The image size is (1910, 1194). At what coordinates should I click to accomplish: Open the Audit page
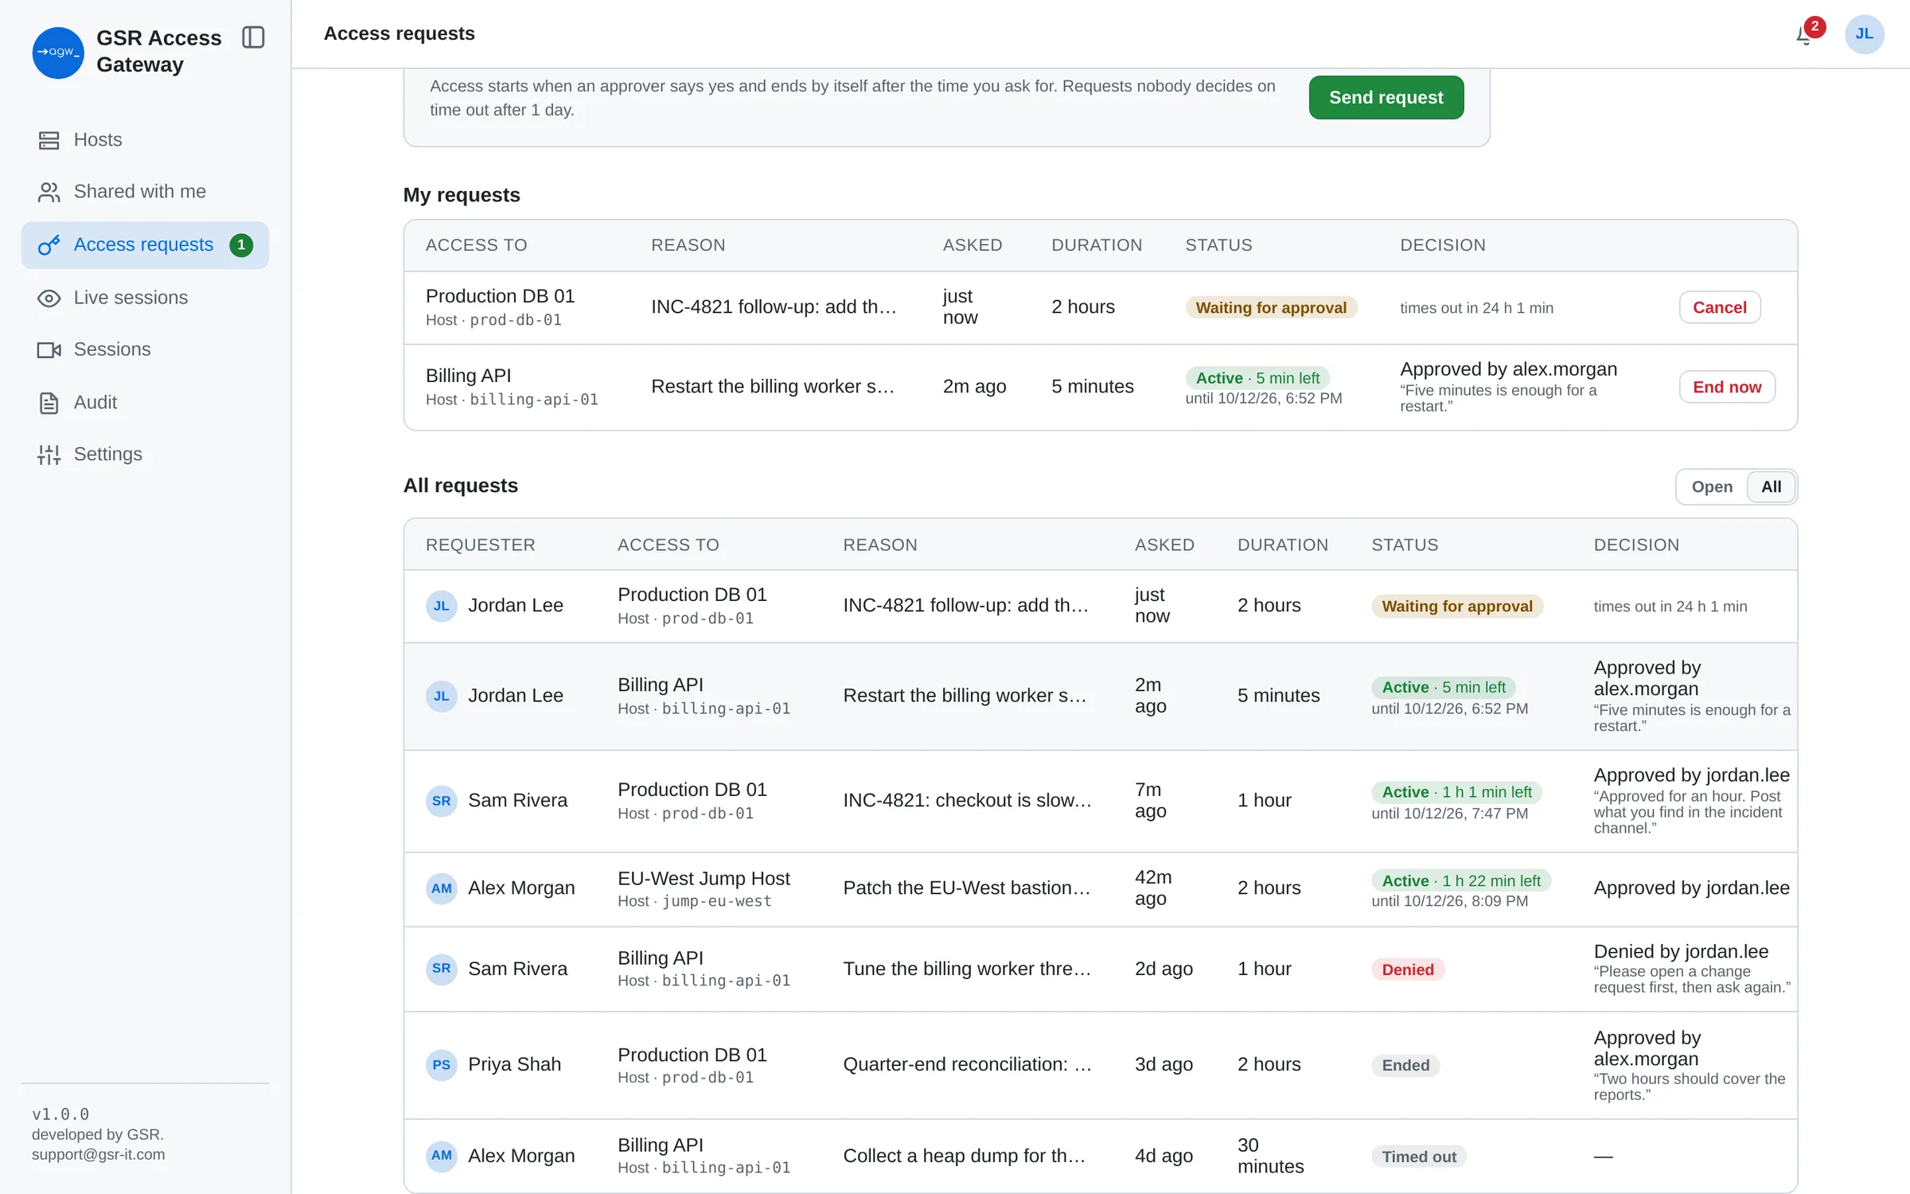pos(145,403)
